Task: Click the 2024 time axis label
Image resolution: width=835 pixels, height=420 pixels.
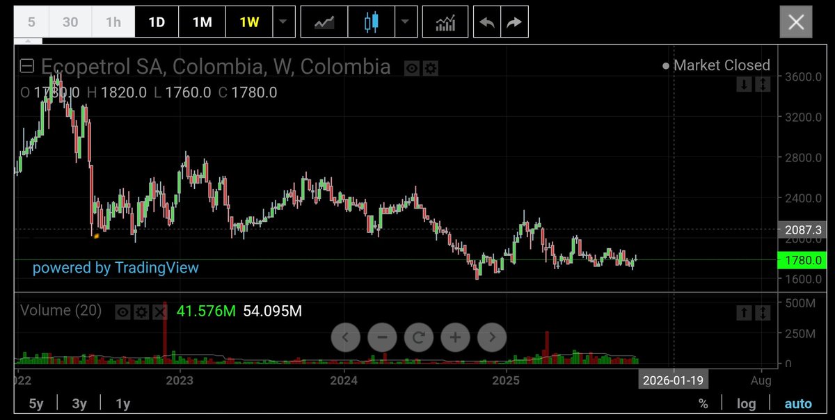Action: pyautogui.click(x=344, y=380)
